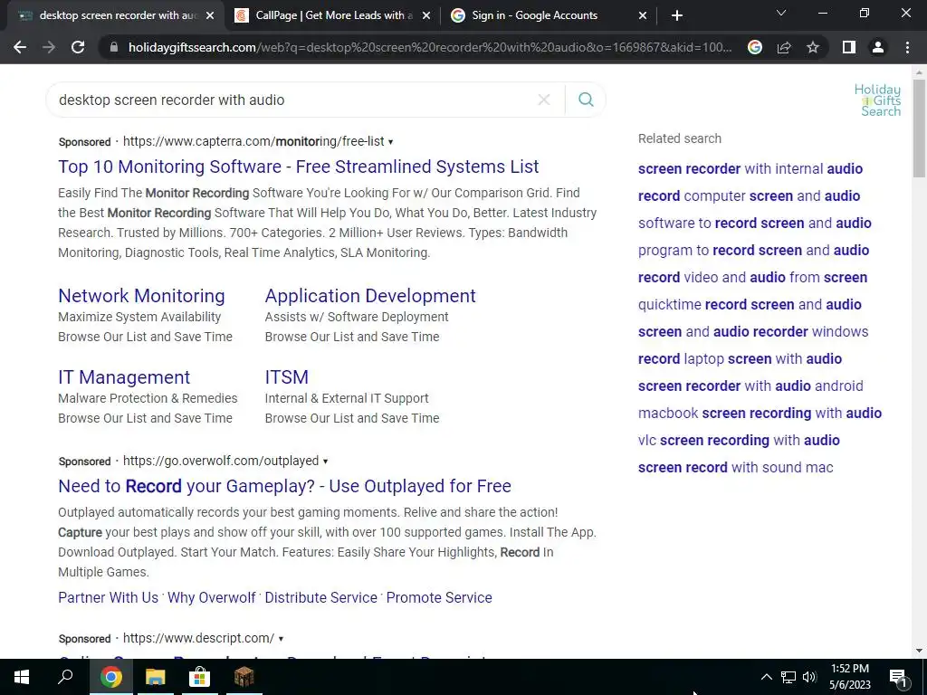Open the Application Development sitelink
This screenshot has height=695, width=927.
tap(370, 296)
